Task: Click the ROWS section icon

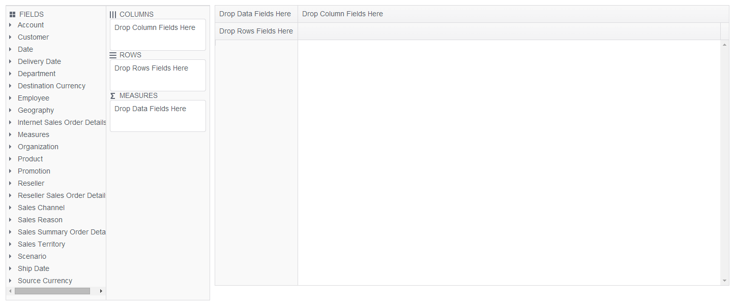Action: pyautogui.click(x=113, y=55)
